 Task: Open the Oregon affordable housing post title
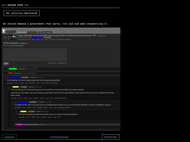[x=54, y=35]
